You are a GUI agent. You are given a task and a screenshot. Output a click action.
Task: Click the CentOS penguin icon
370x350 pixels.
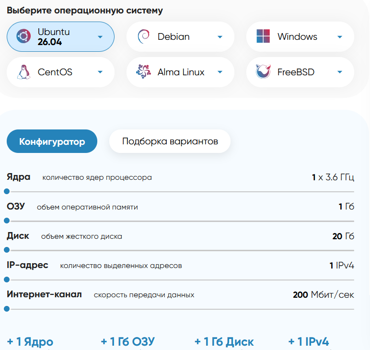click(x=23, y=72)
